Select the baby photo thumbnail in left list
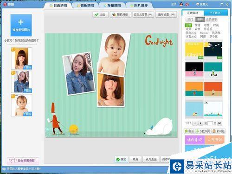 tap(21, 105)
